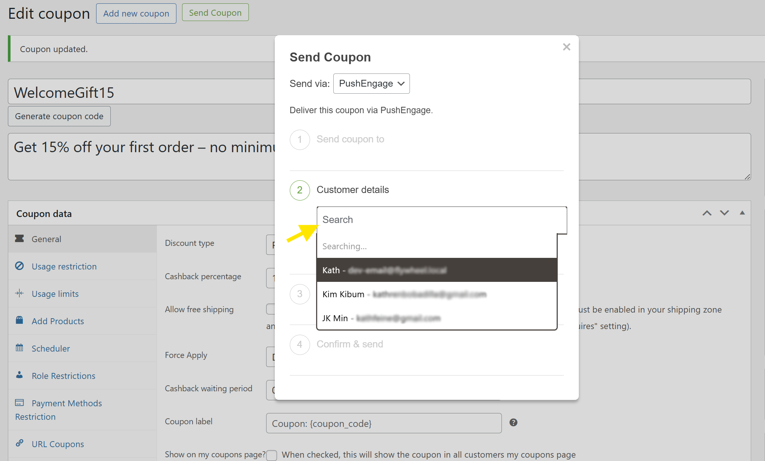765x461 pixels.
Task: Click the Usage limits icon
Action: click(20, 293)
